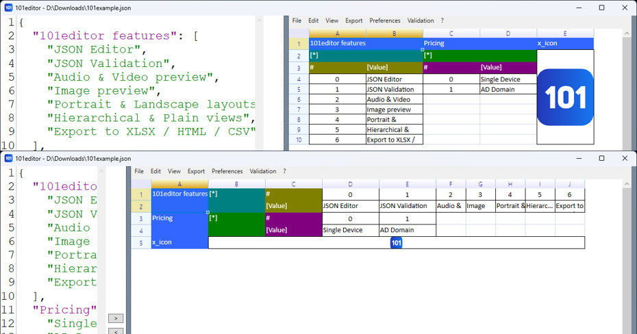Screen dimensions: 637x334
Task: Click the 'Pricing' cell in bottom grid
Action: 179,224
